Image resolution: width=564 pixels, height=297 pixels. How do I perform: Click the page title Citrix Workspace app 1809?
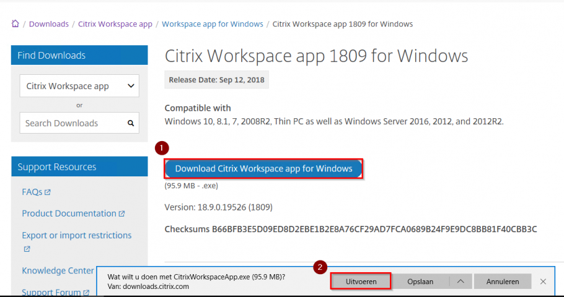coord(316,56)
